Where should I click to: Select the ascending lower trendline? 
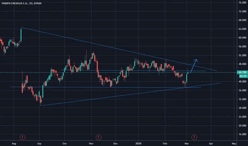click(x=130, y=95)
